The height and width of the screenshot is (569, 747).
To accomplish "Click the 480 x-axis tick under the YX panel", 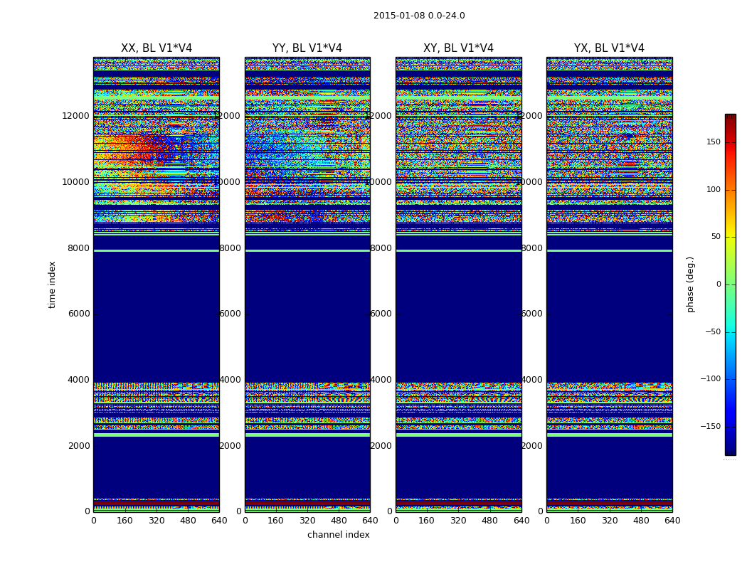I will (x=641, y=521).
